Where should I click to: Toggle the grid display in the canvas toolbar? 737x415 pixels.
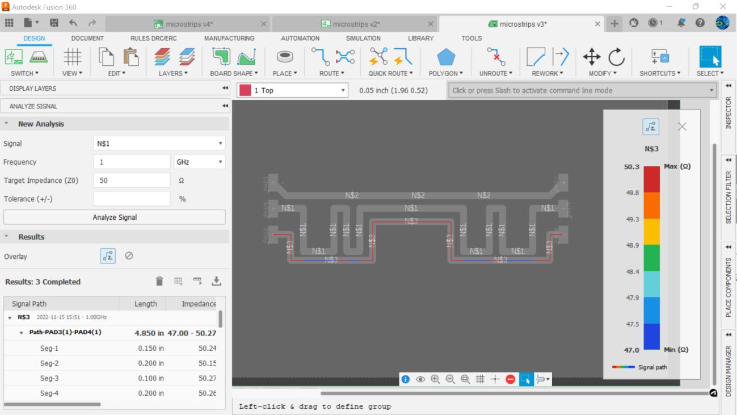coord(480,379)
